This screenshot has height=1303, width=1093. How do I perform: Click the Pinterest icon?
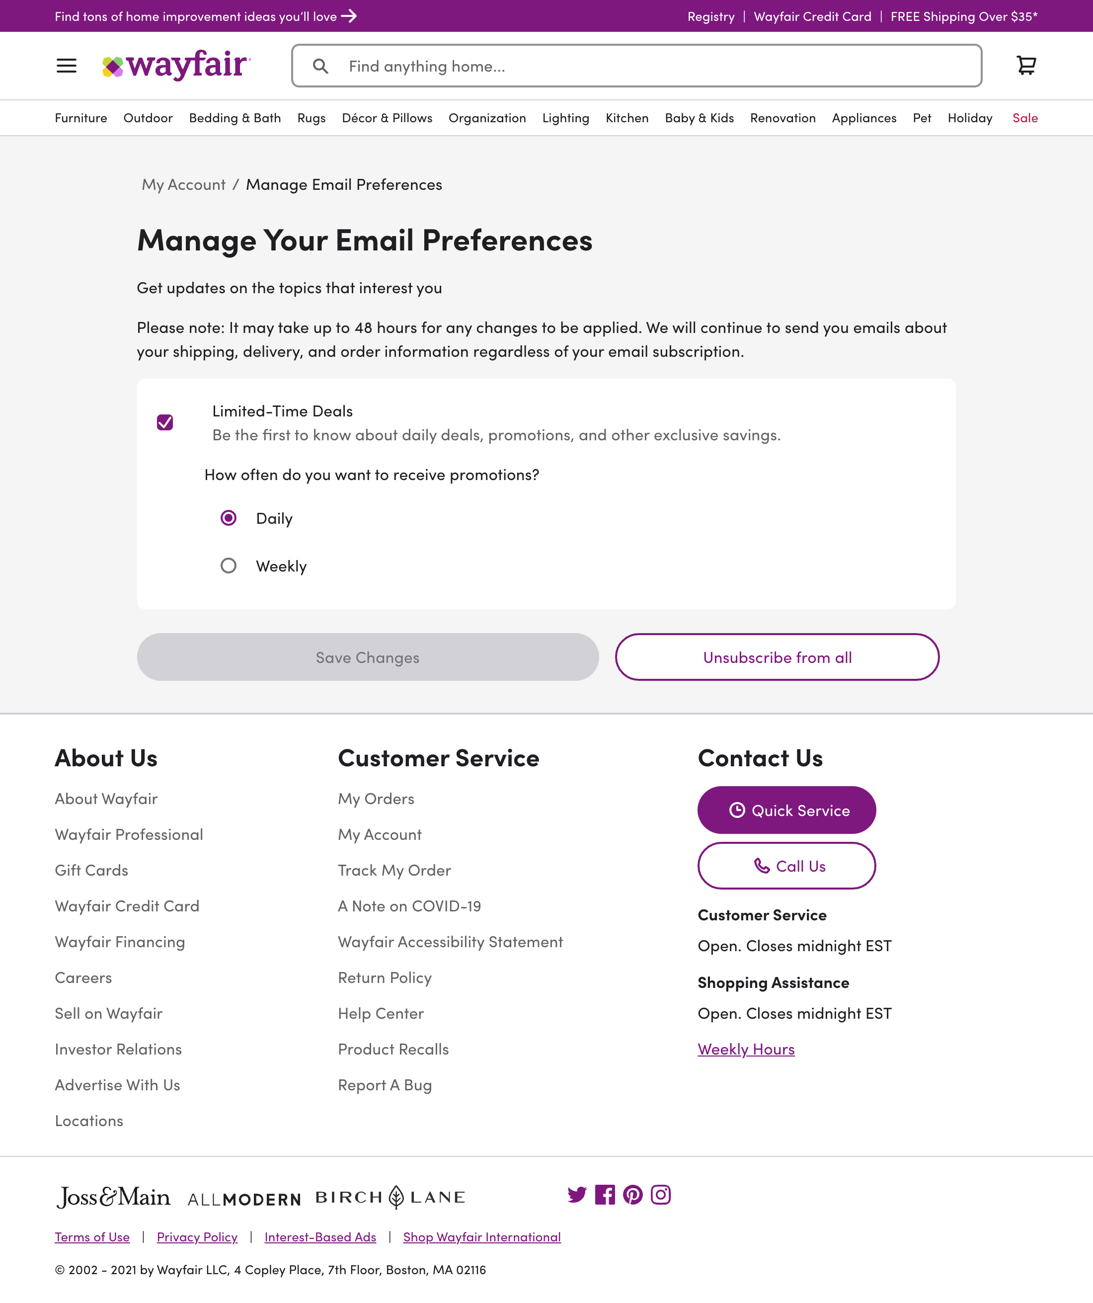coord(633,1195)
